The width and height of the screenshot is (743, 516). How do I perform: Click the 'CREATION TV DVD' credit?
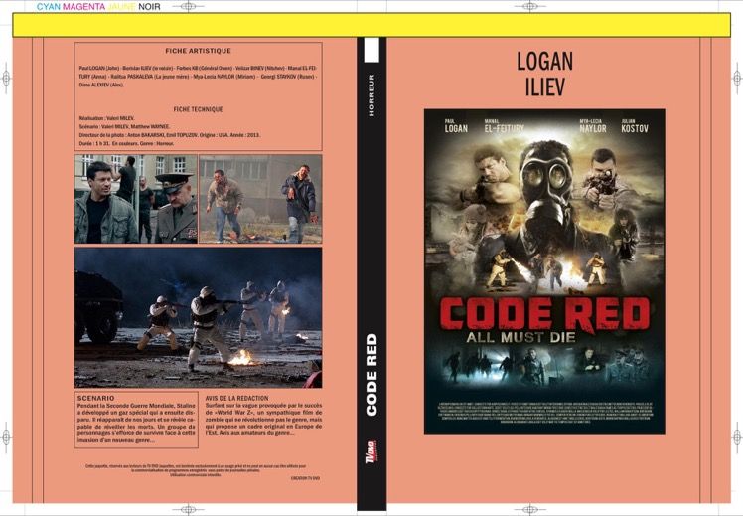pos(305,478)
